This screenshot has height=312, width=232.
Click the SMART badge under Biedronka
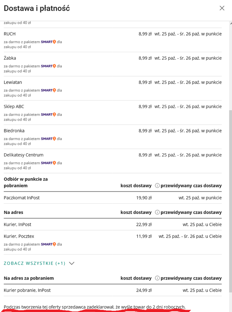click(x=48, y=139)
